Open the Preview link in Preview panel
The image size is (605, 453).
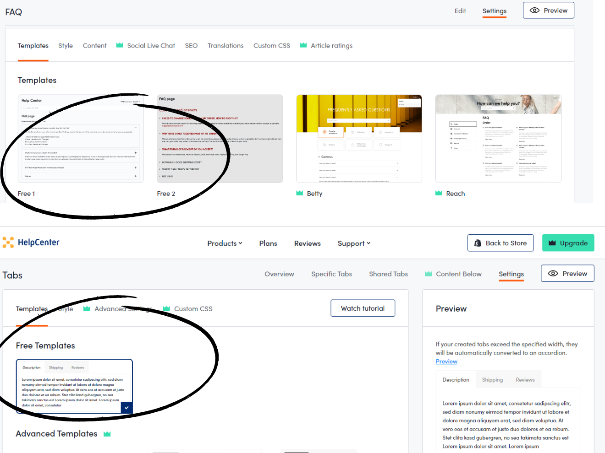click(x=446, y=361)
